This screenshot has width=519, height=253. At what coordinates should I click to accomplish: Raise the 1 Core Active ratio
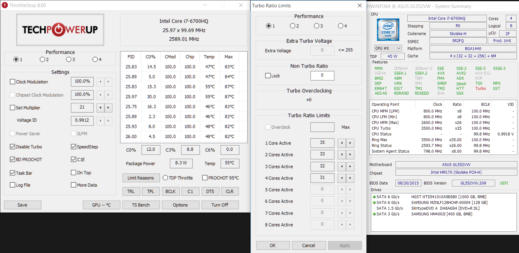[x=350, y=143]
